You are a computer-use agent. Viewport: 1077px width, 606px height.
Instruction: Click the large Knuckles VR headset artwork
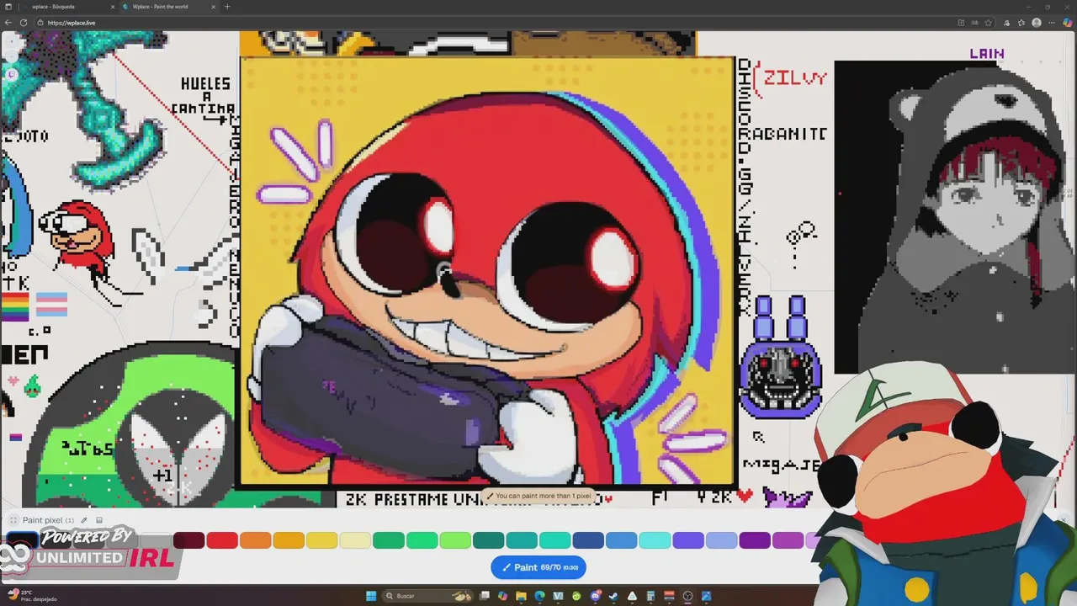click(x=487, y=272)
